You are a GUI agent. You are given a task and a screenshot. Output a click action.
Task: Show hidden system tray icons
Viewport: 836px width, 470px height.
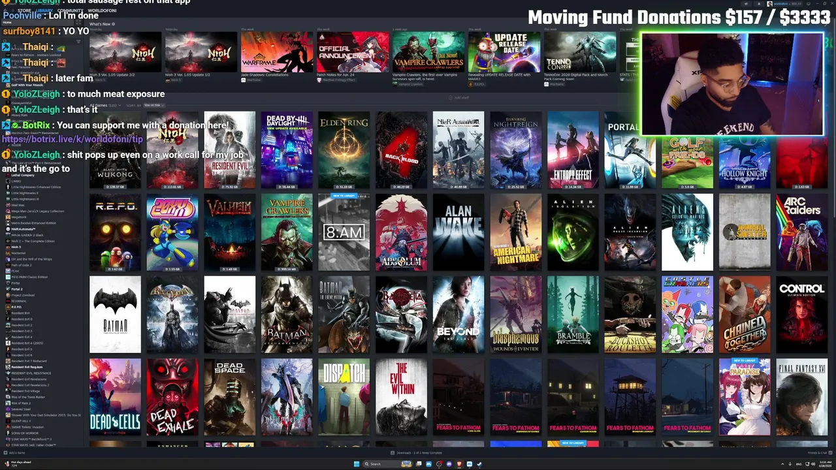[782, 464]
